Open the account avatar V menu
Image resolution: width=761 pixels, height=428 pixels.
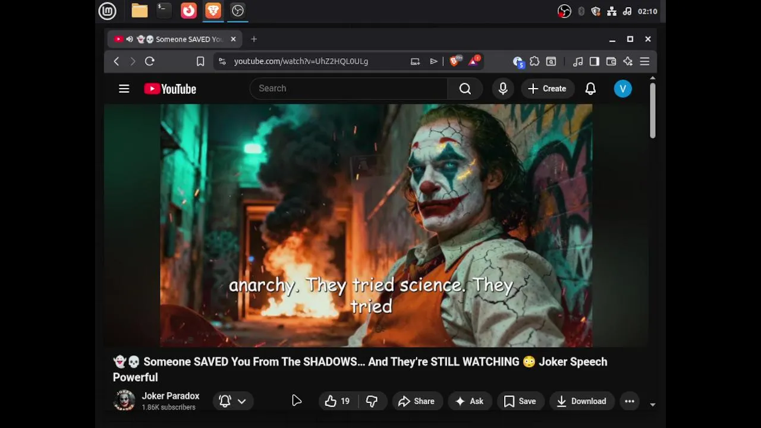[x=622, y=89]
